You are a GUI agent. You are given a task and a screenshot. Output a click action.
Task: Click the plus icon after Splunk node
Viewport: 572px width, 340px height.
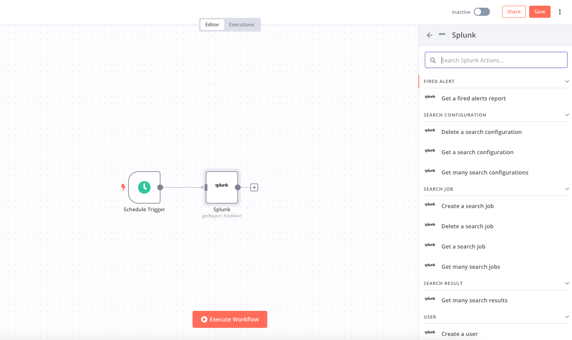[254, 187]
